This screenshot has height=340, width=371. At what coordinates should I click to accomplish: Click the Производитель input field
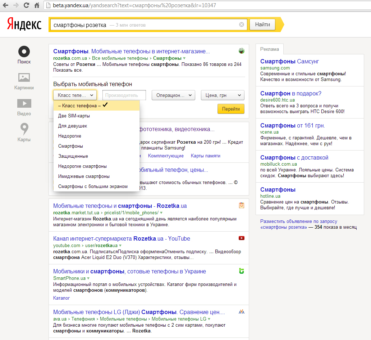click(x=124, y=95)
